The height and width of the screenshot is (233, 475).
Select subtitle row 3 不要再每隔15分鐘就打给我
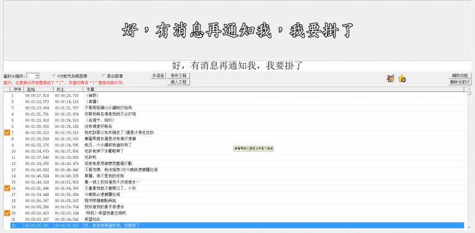(x=238, y=108)
